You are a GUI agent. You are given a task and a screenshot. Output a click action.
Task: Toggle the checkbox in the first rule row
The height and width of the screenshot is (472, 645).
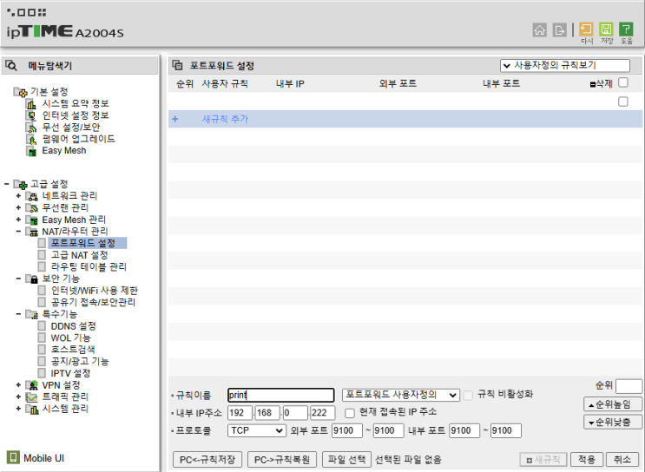click(x=623, y=102)
